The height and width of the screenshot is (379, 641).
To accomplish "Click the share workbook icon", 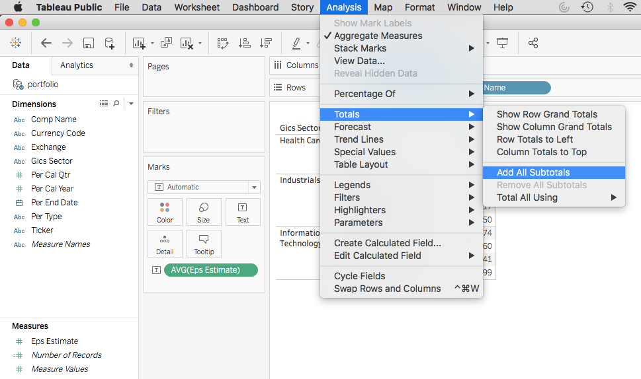I will [533, 43].
